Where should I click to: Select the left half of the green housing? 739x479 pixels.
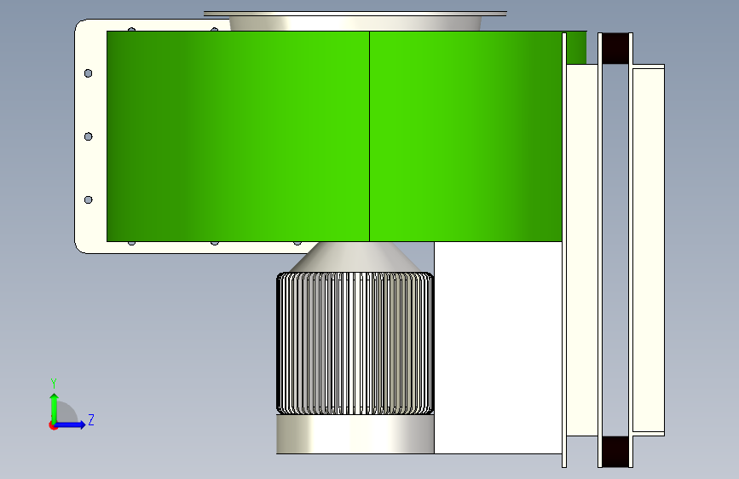238,136
